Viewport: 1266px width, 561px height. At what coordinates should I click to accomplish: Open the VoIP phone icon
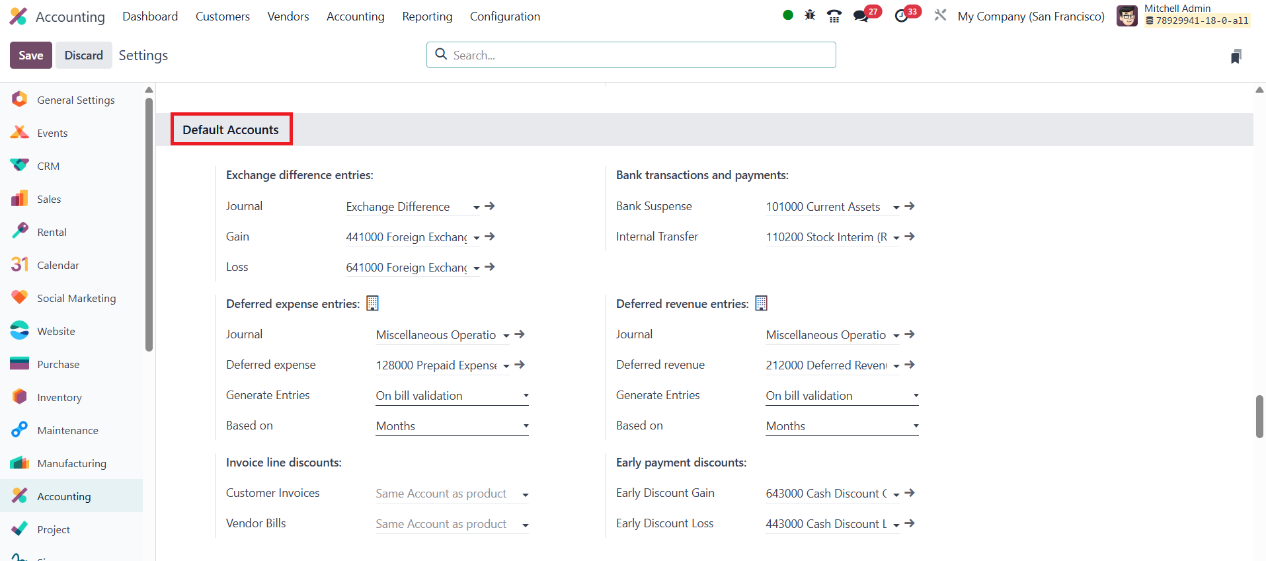pyautogui.click(x=834, y=16)
